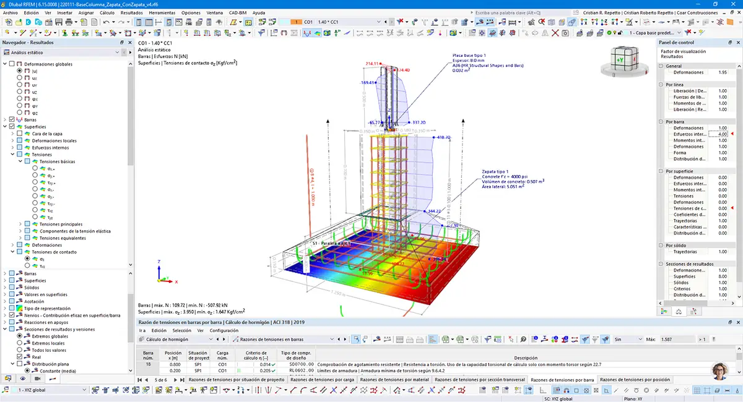Select Extremos locales radio button

tap(20, 343)
